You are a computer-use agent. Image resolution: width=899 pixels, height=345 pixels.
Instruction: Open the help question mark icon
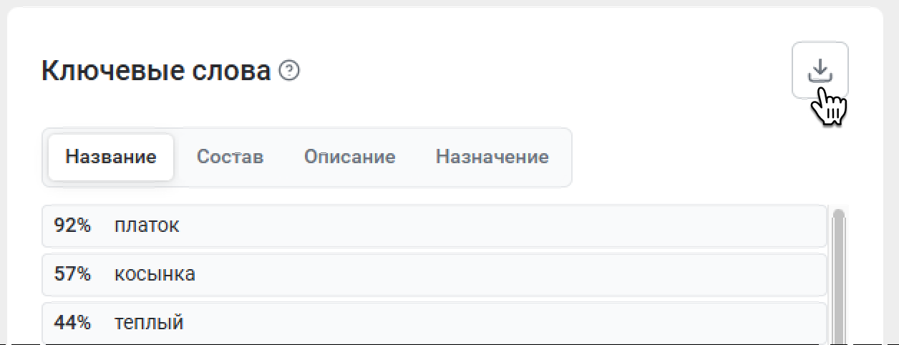[289, 71]
